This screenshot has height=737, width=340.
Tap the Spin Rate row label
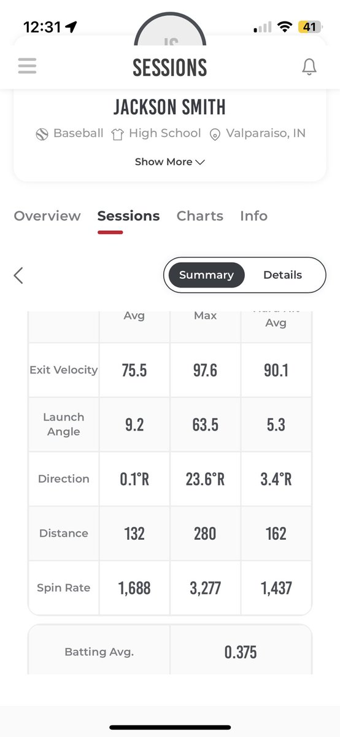click(64, 588)
